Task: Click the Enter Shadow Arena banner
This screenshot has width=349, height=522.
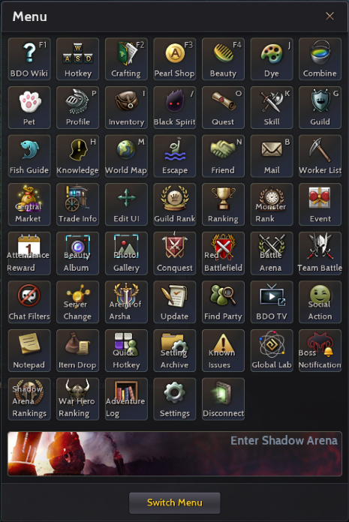Action: tap(174, 454)
